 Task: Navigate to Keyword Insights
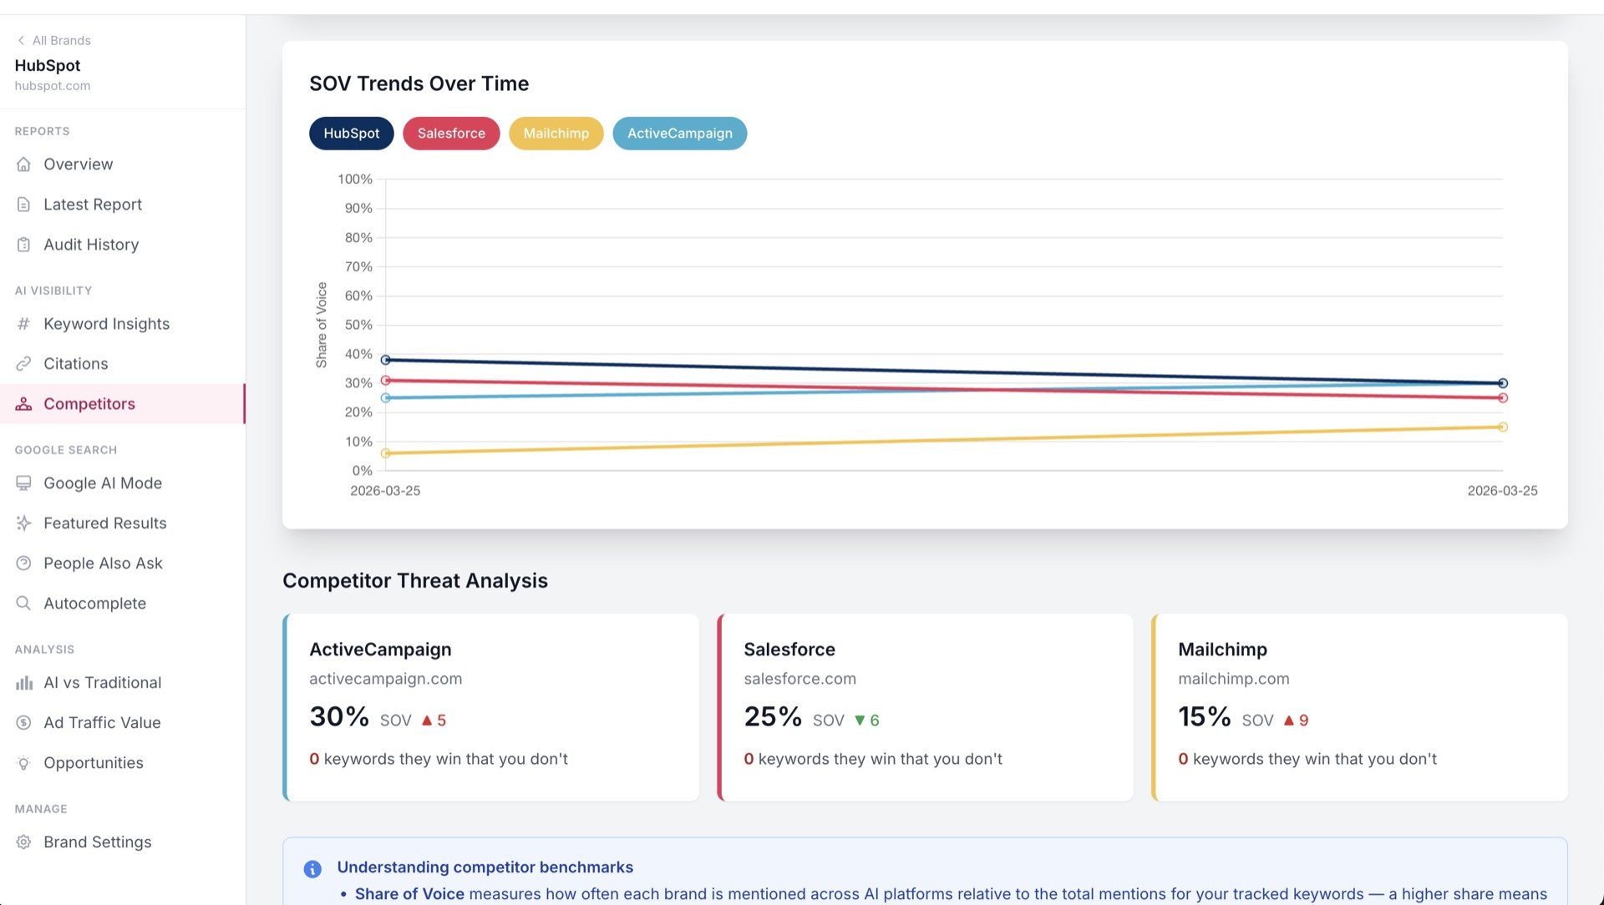tap(123, 324)
